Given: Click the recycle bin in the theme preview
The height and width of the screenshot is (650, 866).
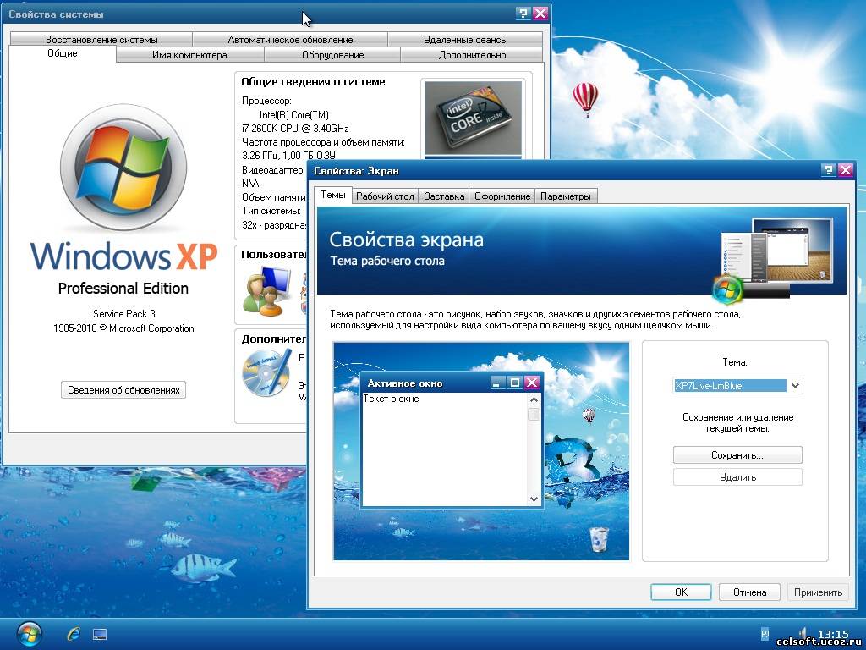Looking at the screenshot, I should click(x=599, y=538).
